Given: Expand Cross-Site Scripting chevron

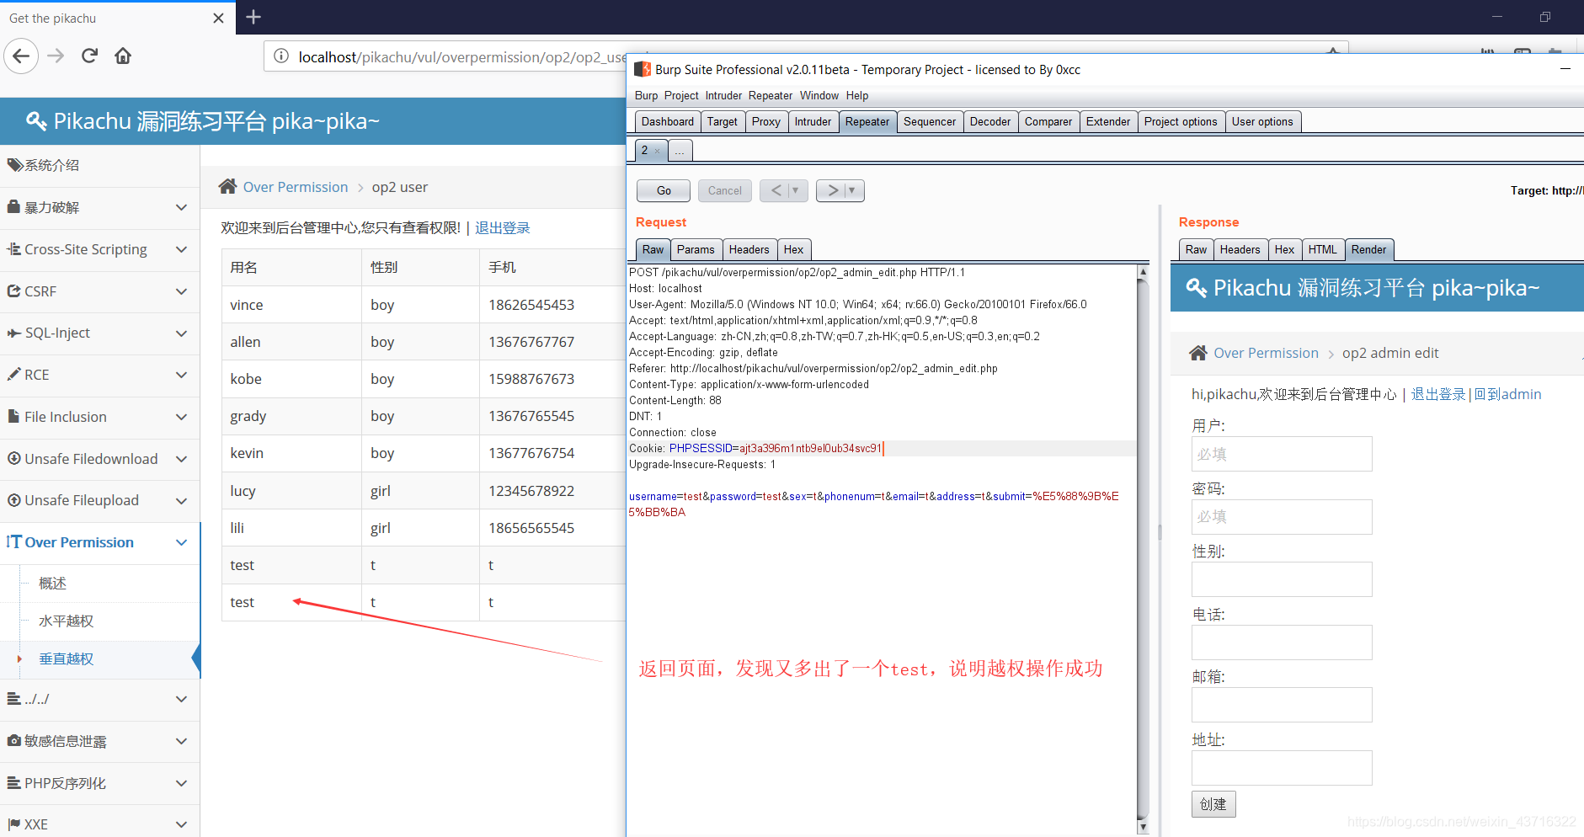Looking at the screenshot, I should click(181, 249).
